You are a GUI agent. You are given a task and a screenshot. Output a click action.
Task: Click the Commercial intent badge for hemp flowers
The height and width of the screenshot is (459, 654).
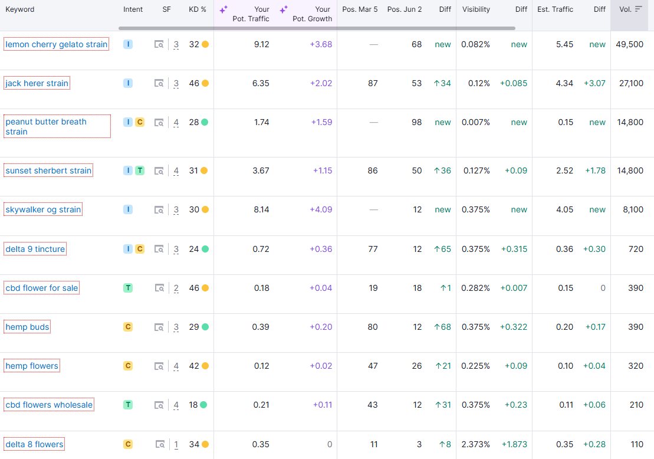click(x=128, y=366)
